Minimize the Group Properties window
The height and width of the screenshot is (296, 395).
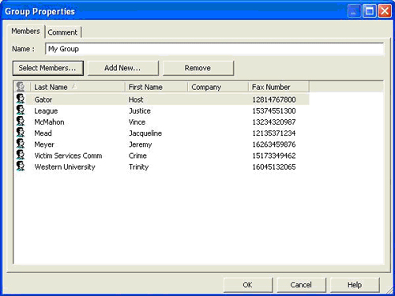[x=354, y=11]
